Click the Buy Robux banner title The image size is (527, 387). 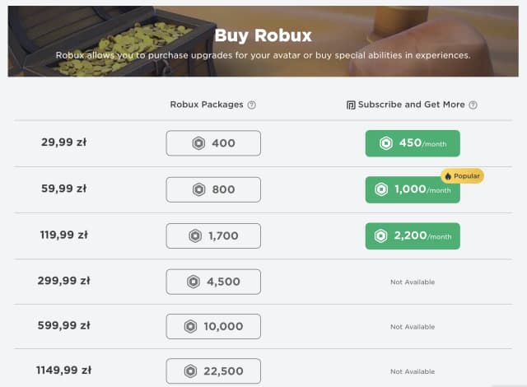pyautogui.click(x=263, y=35)
